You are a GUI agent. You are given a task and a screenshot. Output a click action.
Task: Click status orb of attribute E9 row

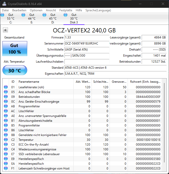coord(6,159)
